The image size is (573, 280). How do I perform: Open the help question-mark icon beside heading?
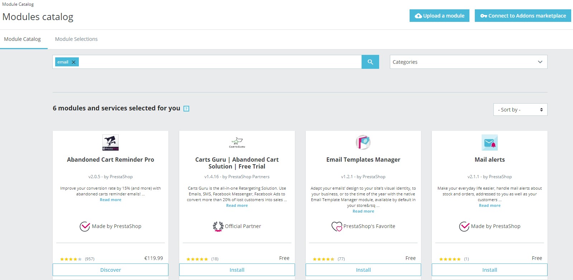(186, 109)
